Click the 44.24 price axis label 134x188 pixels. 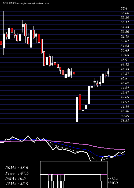point(125,88)
